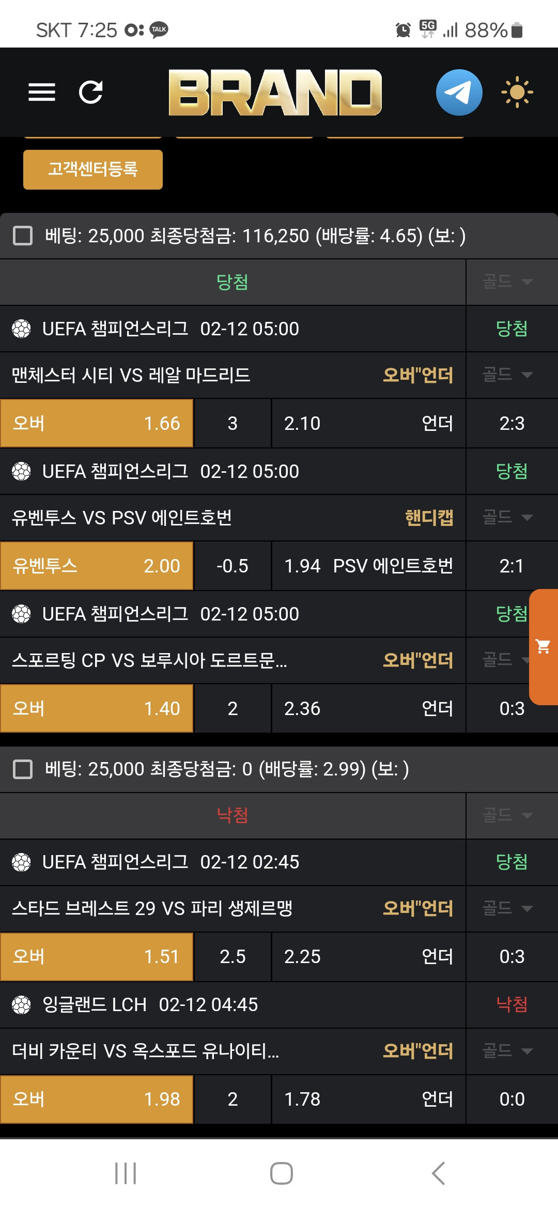
Task: Tap the BRAND logo
Action: pos(275,92)
